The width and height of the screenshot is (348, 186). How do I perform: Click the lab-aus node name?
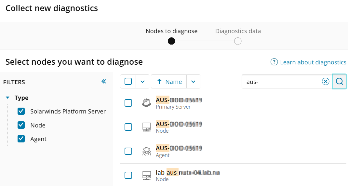(188, 172)
